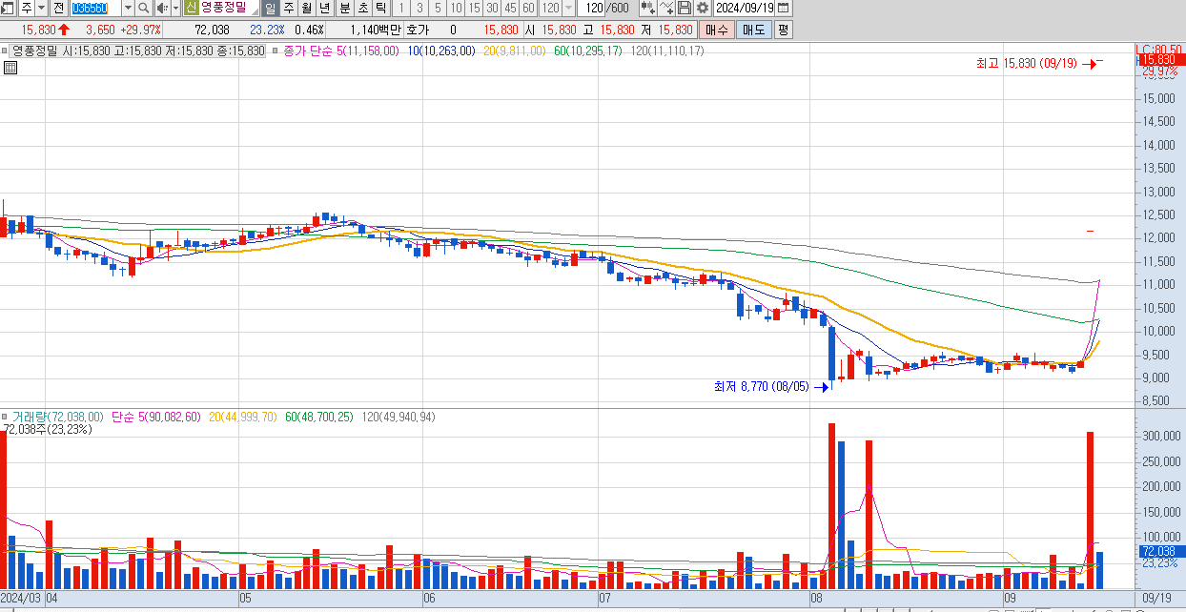Open the dropdown arrow beside the speaker icon
The width and height of the screenshot is (1186, 612).
tap(175, 8)
